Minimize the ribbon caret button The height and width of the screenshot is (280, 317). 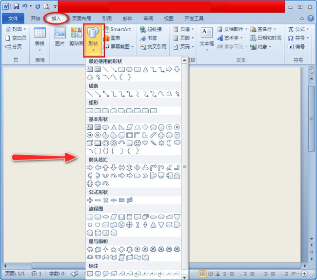302,19
